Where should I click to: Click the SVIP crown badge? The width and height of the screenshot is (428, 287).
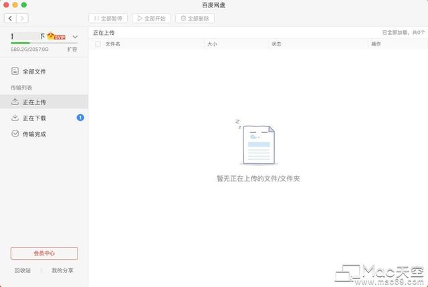point(56,36)
